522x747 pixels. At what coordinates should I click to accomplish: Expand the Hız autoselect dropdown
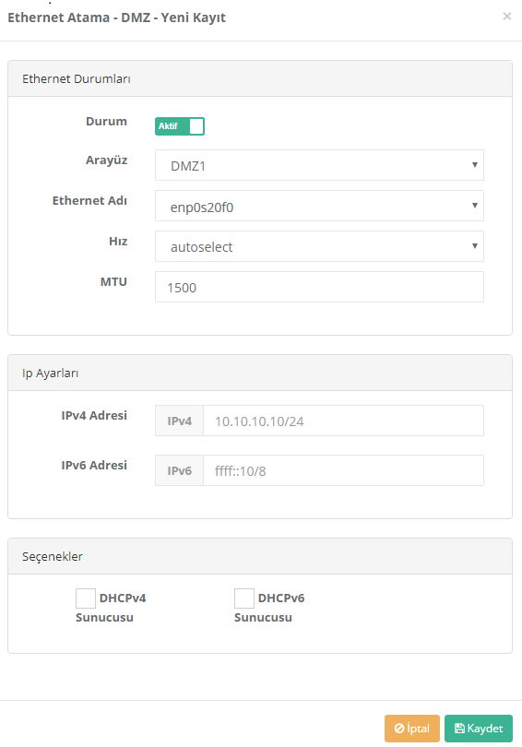[x=319, y=246]
